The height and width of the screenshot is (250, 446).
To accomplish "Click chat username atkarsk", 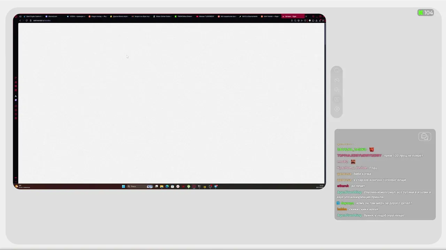I will point(343,186).
